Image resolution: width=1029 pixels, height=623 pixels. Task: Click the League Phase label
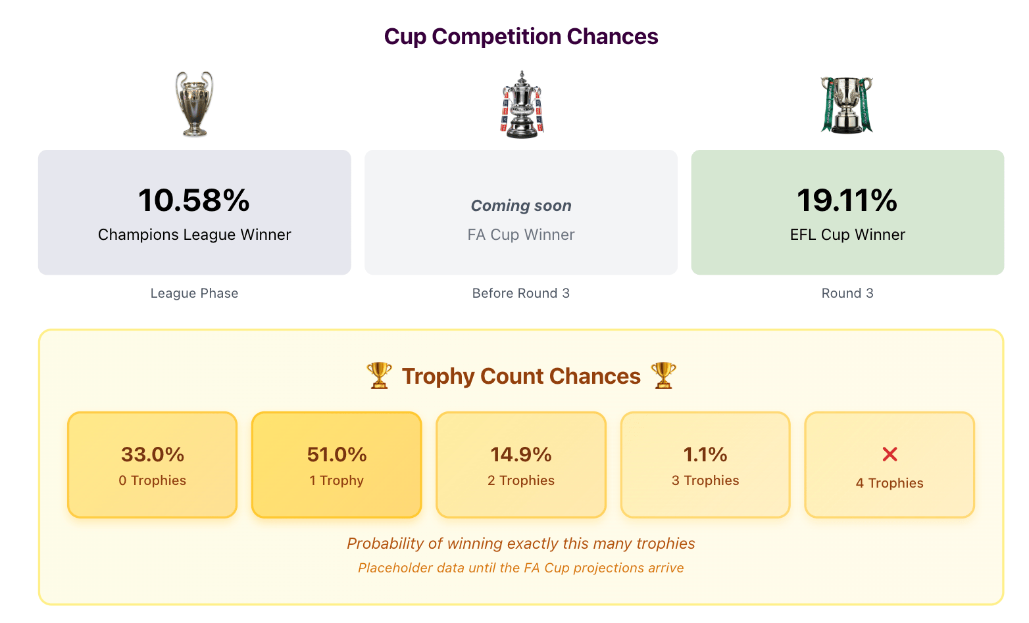coord(194,293)
